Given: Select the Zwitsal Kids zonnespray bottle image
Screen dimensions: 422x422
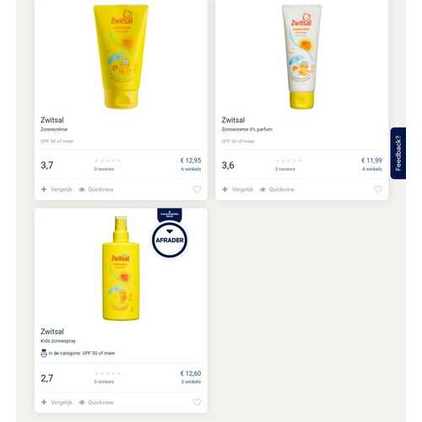Looking at the screenshot, I should [x=121, y=268].
